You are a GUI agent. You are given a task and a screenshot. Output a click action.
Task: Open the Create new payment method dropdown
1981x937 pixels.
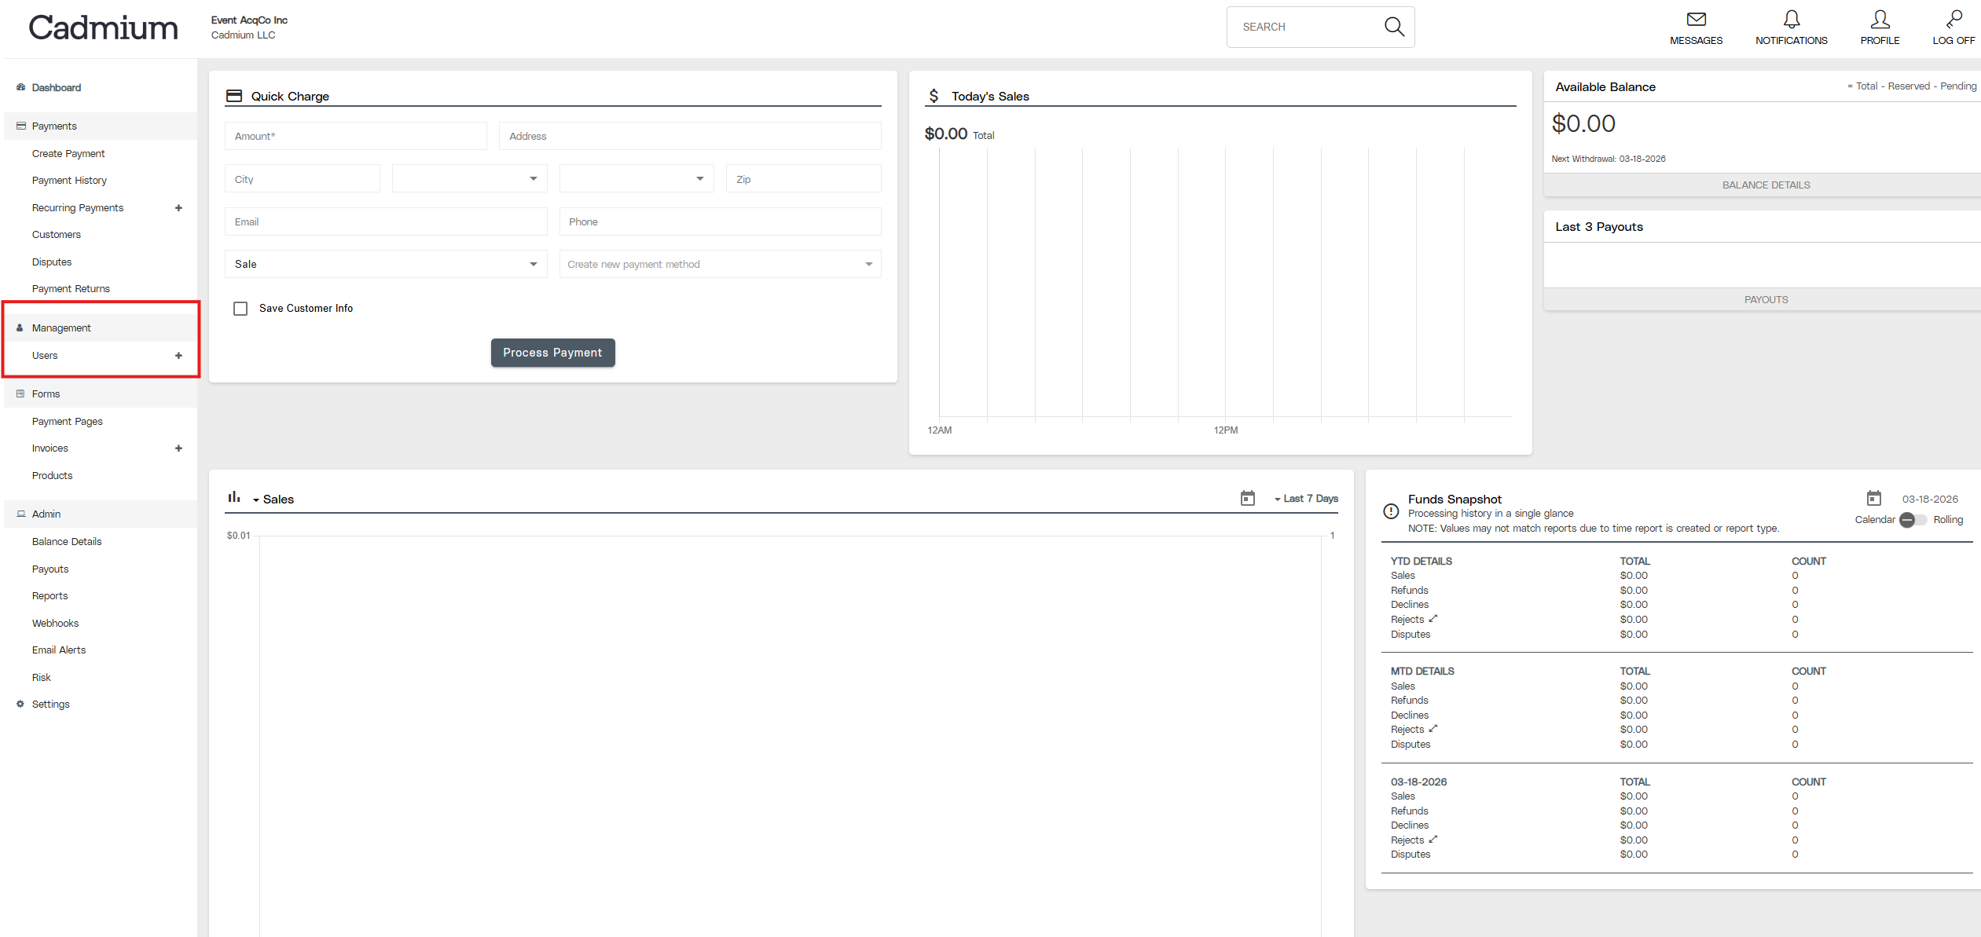pos(719,265)
